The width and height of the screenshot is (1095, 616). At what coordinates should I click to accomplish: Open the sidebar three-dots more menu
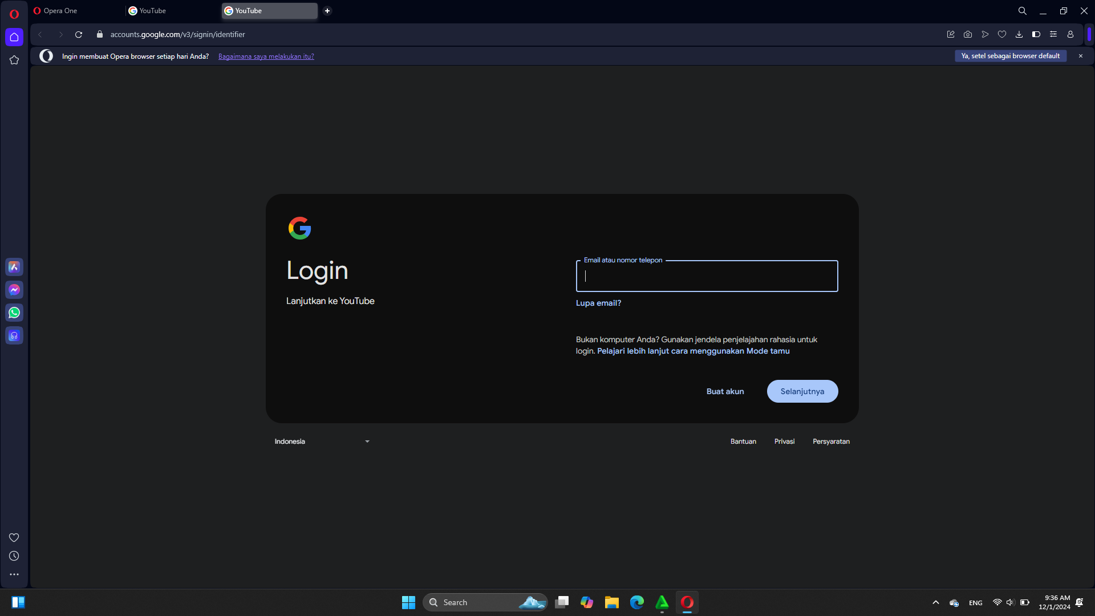[x=14, y=574]
